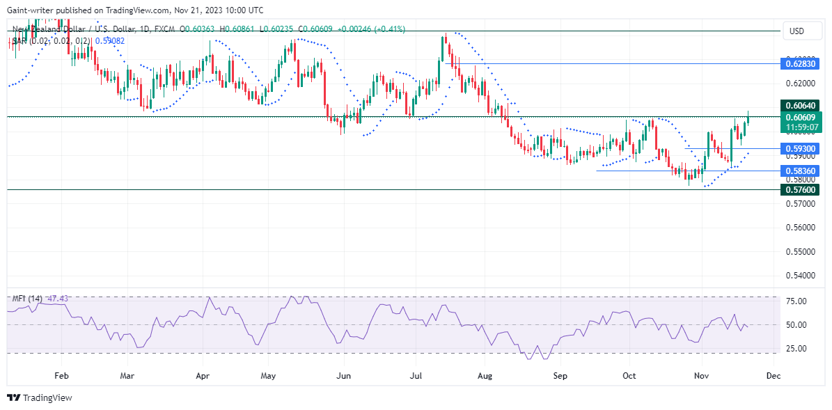Click the MFI 50.00 scale value
Viewport: 832px width, 410px height.
796,324
